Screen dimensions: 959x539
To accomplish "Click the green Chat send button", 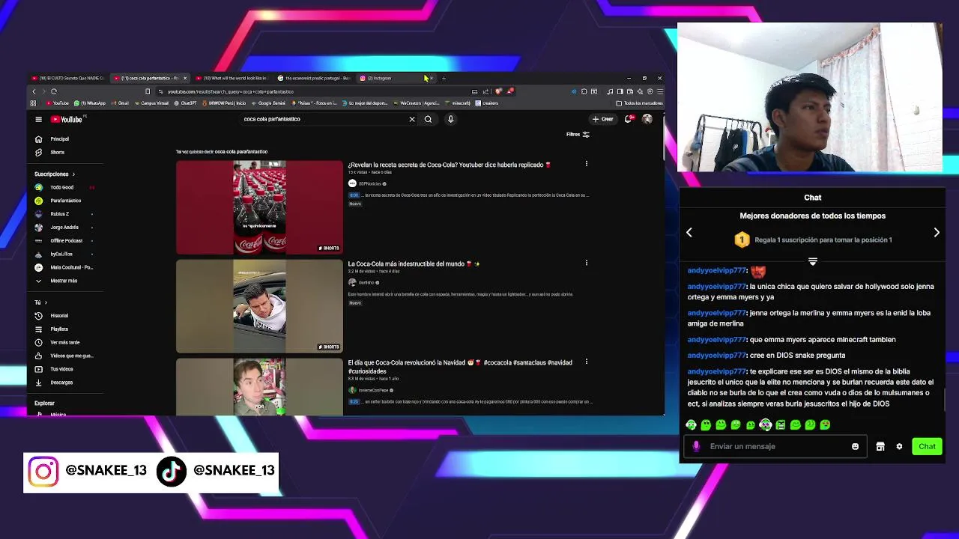I will coord(927,447).
